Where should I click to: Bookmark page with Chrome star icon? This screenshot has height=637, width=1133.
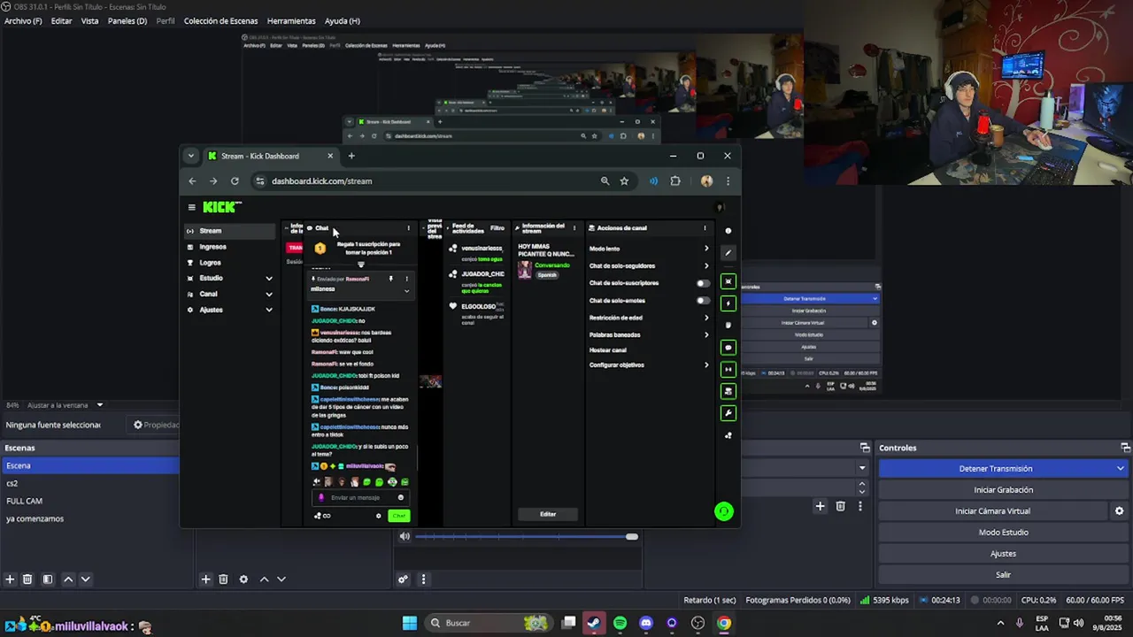pyautogui.click(x=624, y=181)
